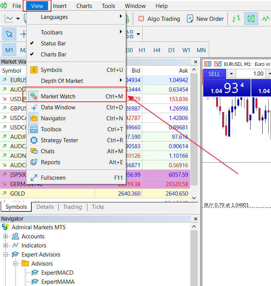This screenshot has width=271, height=286.
Task: Open the Window menu
Action: (x=135, y=6)
